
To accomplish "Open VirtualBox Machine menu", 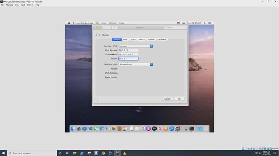I will (10, 5).
